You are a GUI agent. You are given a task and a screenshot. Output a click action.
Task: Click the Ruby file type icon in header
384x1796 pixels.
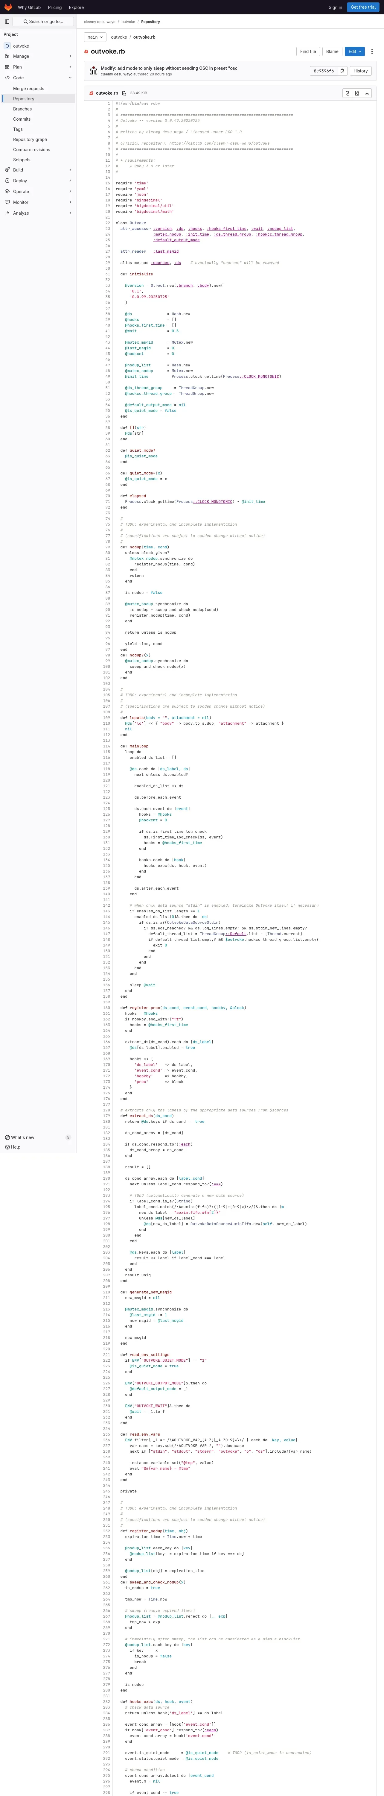coord(86,51)
